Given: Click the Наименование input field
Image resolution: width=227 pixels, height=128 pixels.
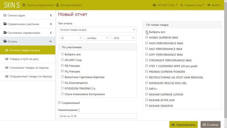Looking at the screenshot, I should tap(98, 116).
